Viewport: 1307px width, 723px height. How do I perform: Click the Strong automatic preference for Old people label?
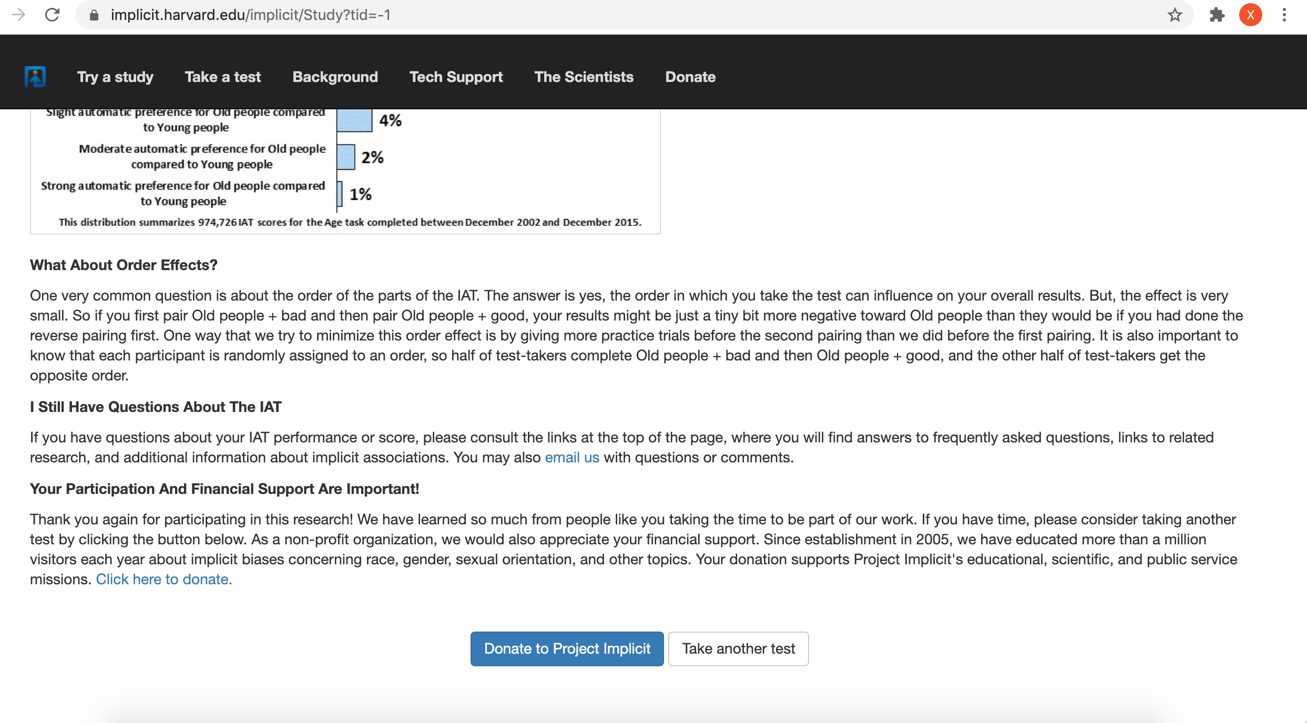point(183,193)
